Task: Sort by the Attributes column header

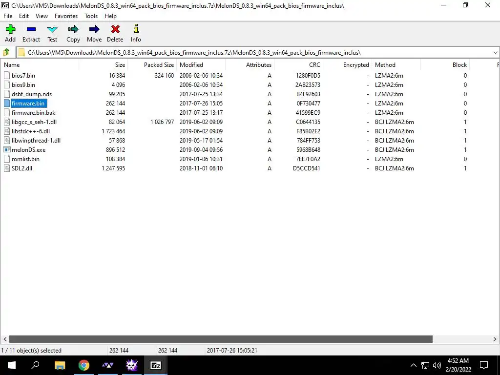Action: tap(250, 65)
